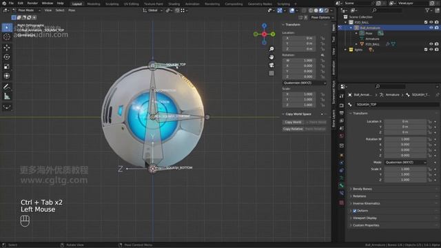Click the outliner search field
The image size is (441, 248).
[387, 10]
